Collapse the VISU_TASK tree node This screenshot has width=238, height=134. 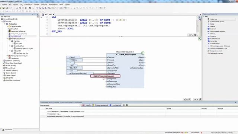(x=10, y=51)
